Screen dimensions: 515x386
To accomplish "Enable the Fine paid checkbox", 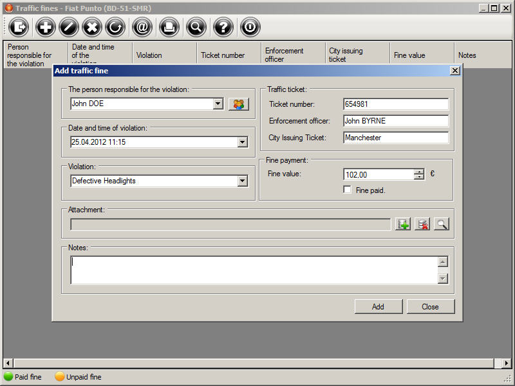I will (x=348, y=190).
